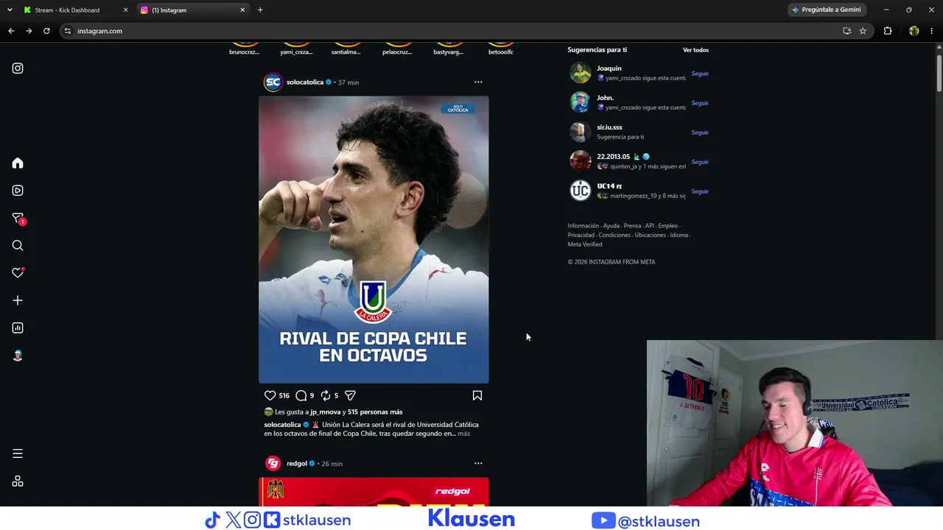Viewport: 943px width, 530px height.
Task: Open jp_mnova profile from likes line
Action: click(x=325, y=412)
